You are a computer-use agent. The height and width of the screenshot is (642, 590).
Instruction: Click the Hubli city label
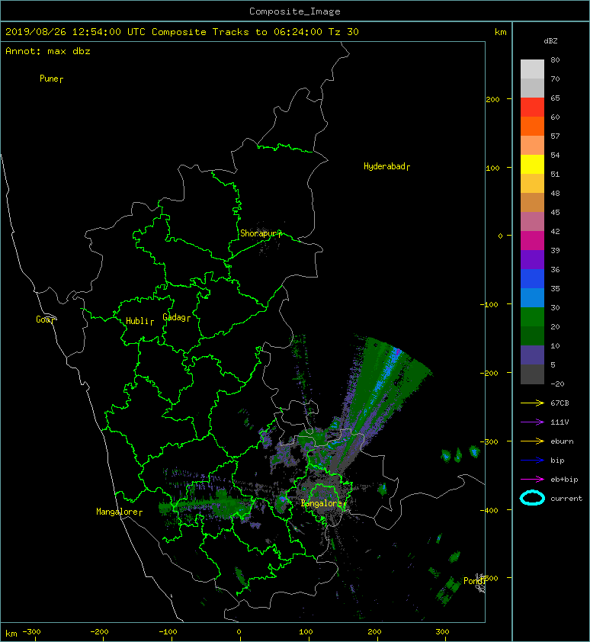(139, 321)
